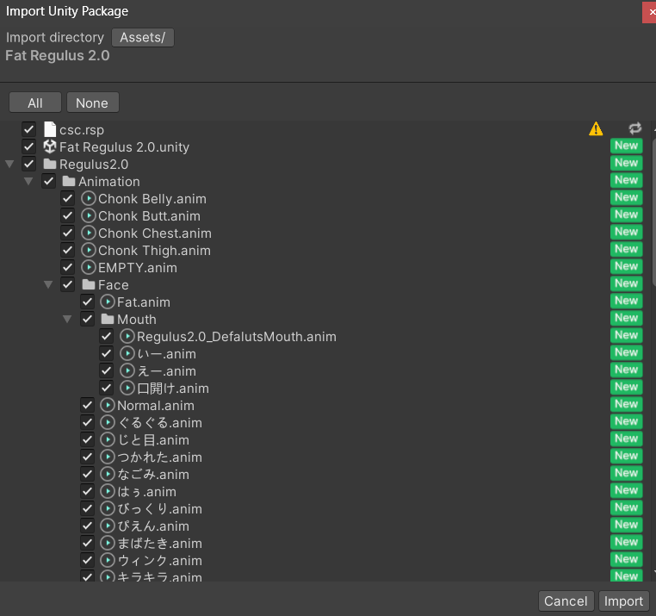Click the Regulus2.0 folder icon
The image size is (656, 616).
50,164
